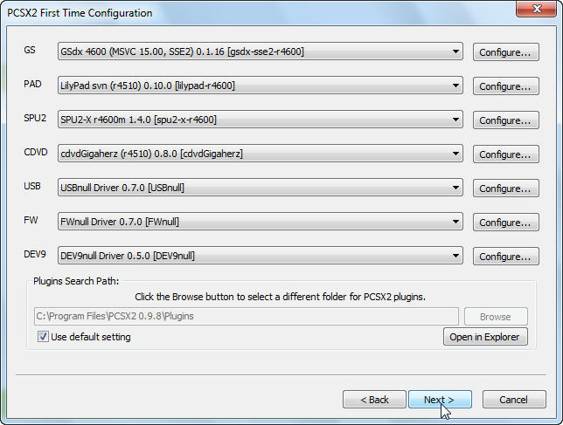The height and width of the screenshot is (425, 563).
Task: Click the Plugins Search Path heading
Action: pos(76,281)
